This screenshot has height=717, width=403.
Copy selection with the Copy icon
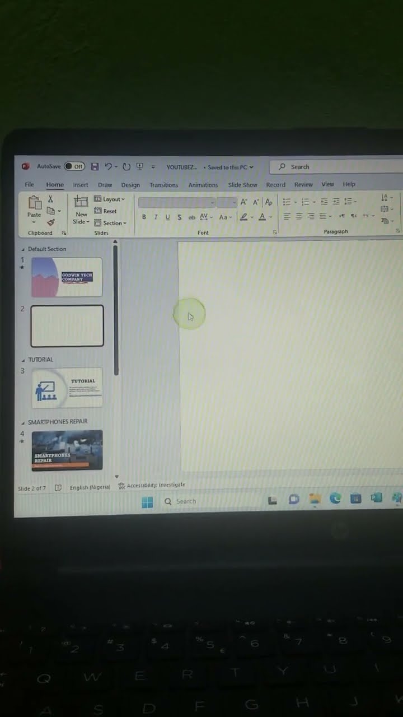tap(51, 211)
